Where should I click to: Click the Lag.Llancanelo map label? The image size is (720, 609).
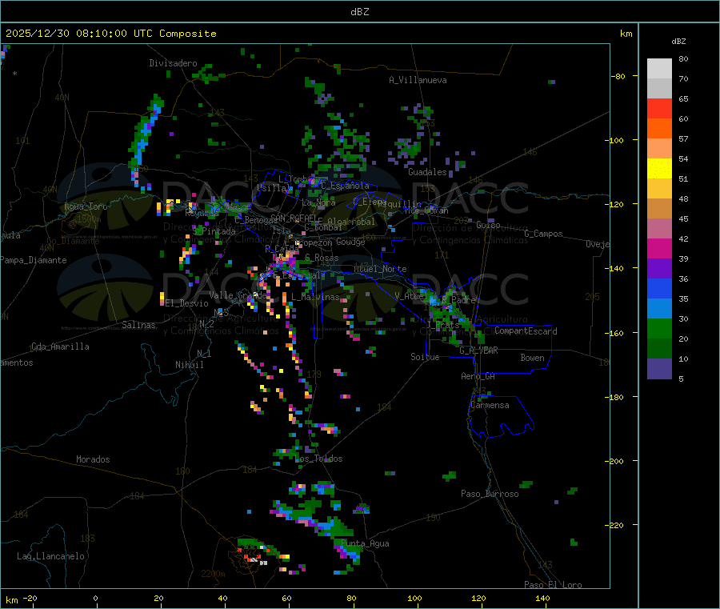[x=51, y=556]
